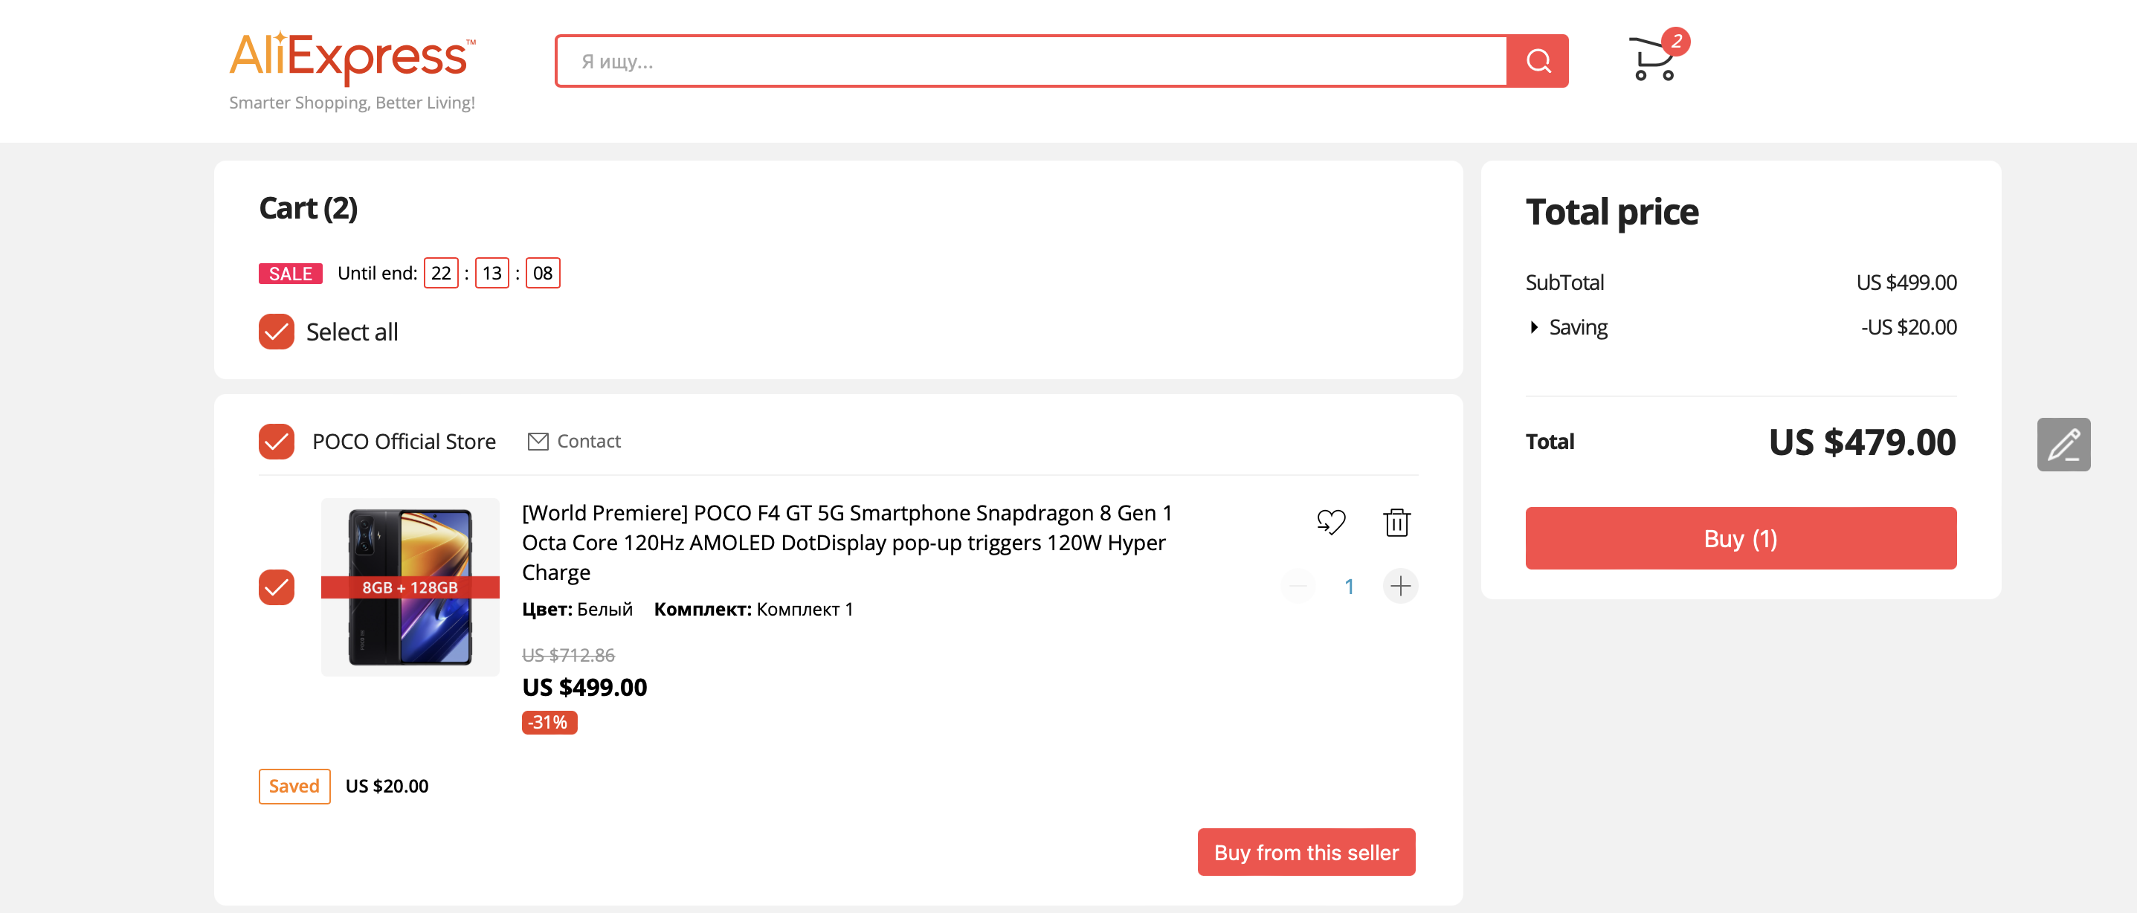This screenshot has width=2137, height=913.
Task: Click the item price US $499.00
Action: [584, 687]
